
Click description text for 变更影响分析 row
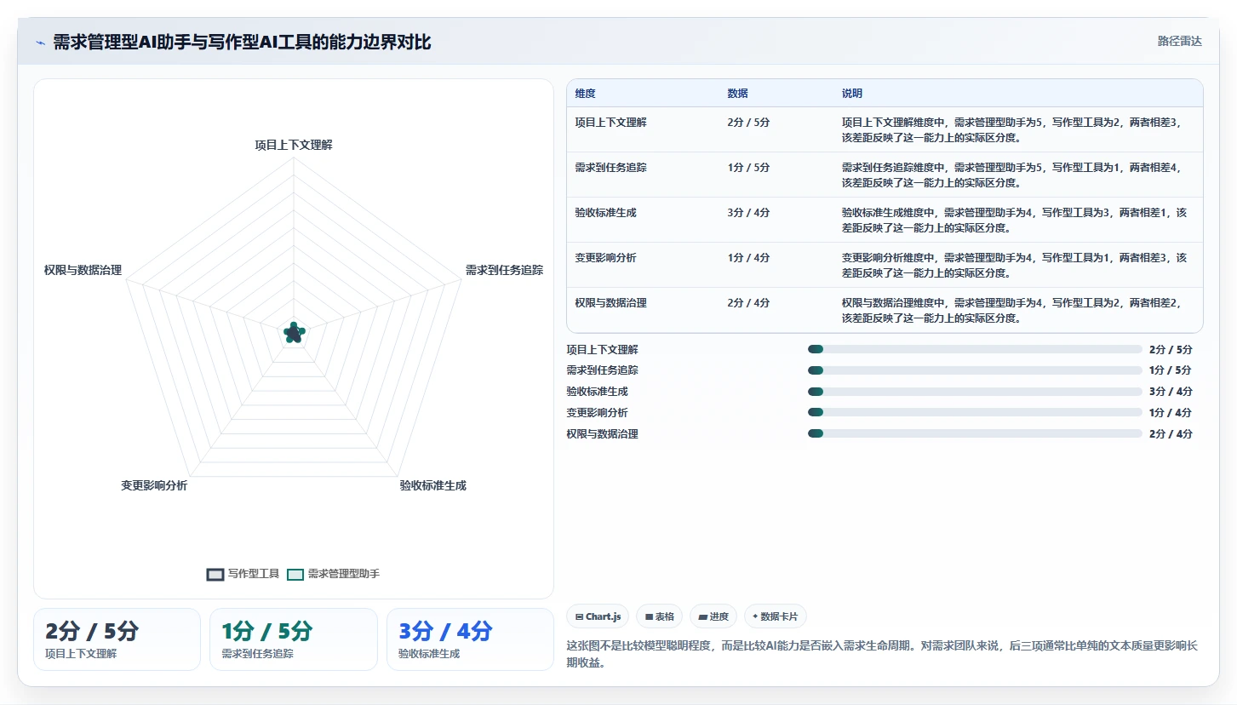pyautogui.click(x=1014, y=265)
